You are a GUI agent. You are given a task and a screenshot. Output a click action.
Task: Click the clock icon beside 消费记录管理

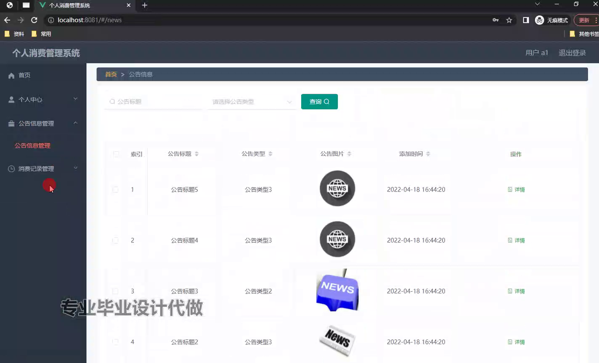11,169
